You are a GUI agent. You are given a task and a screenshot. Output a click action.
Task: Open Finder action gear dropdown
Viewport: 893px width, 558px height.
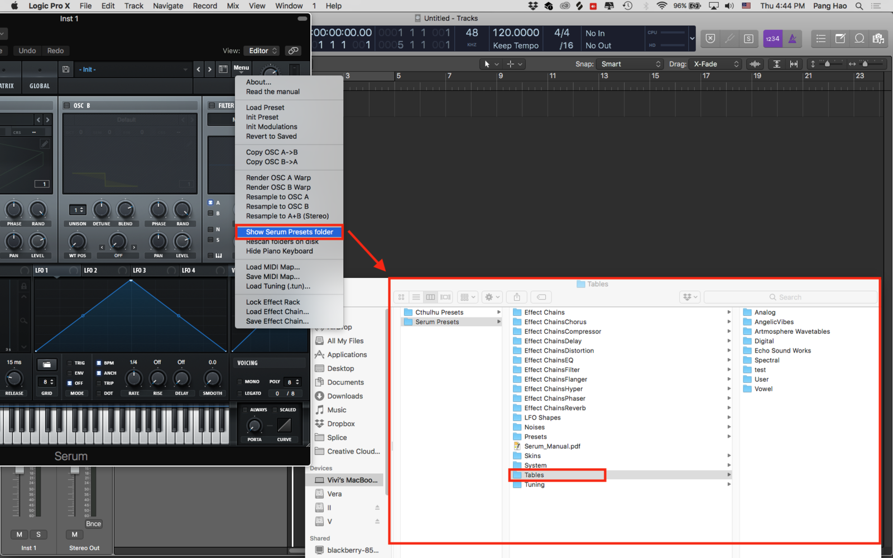[x=492, y=297]
